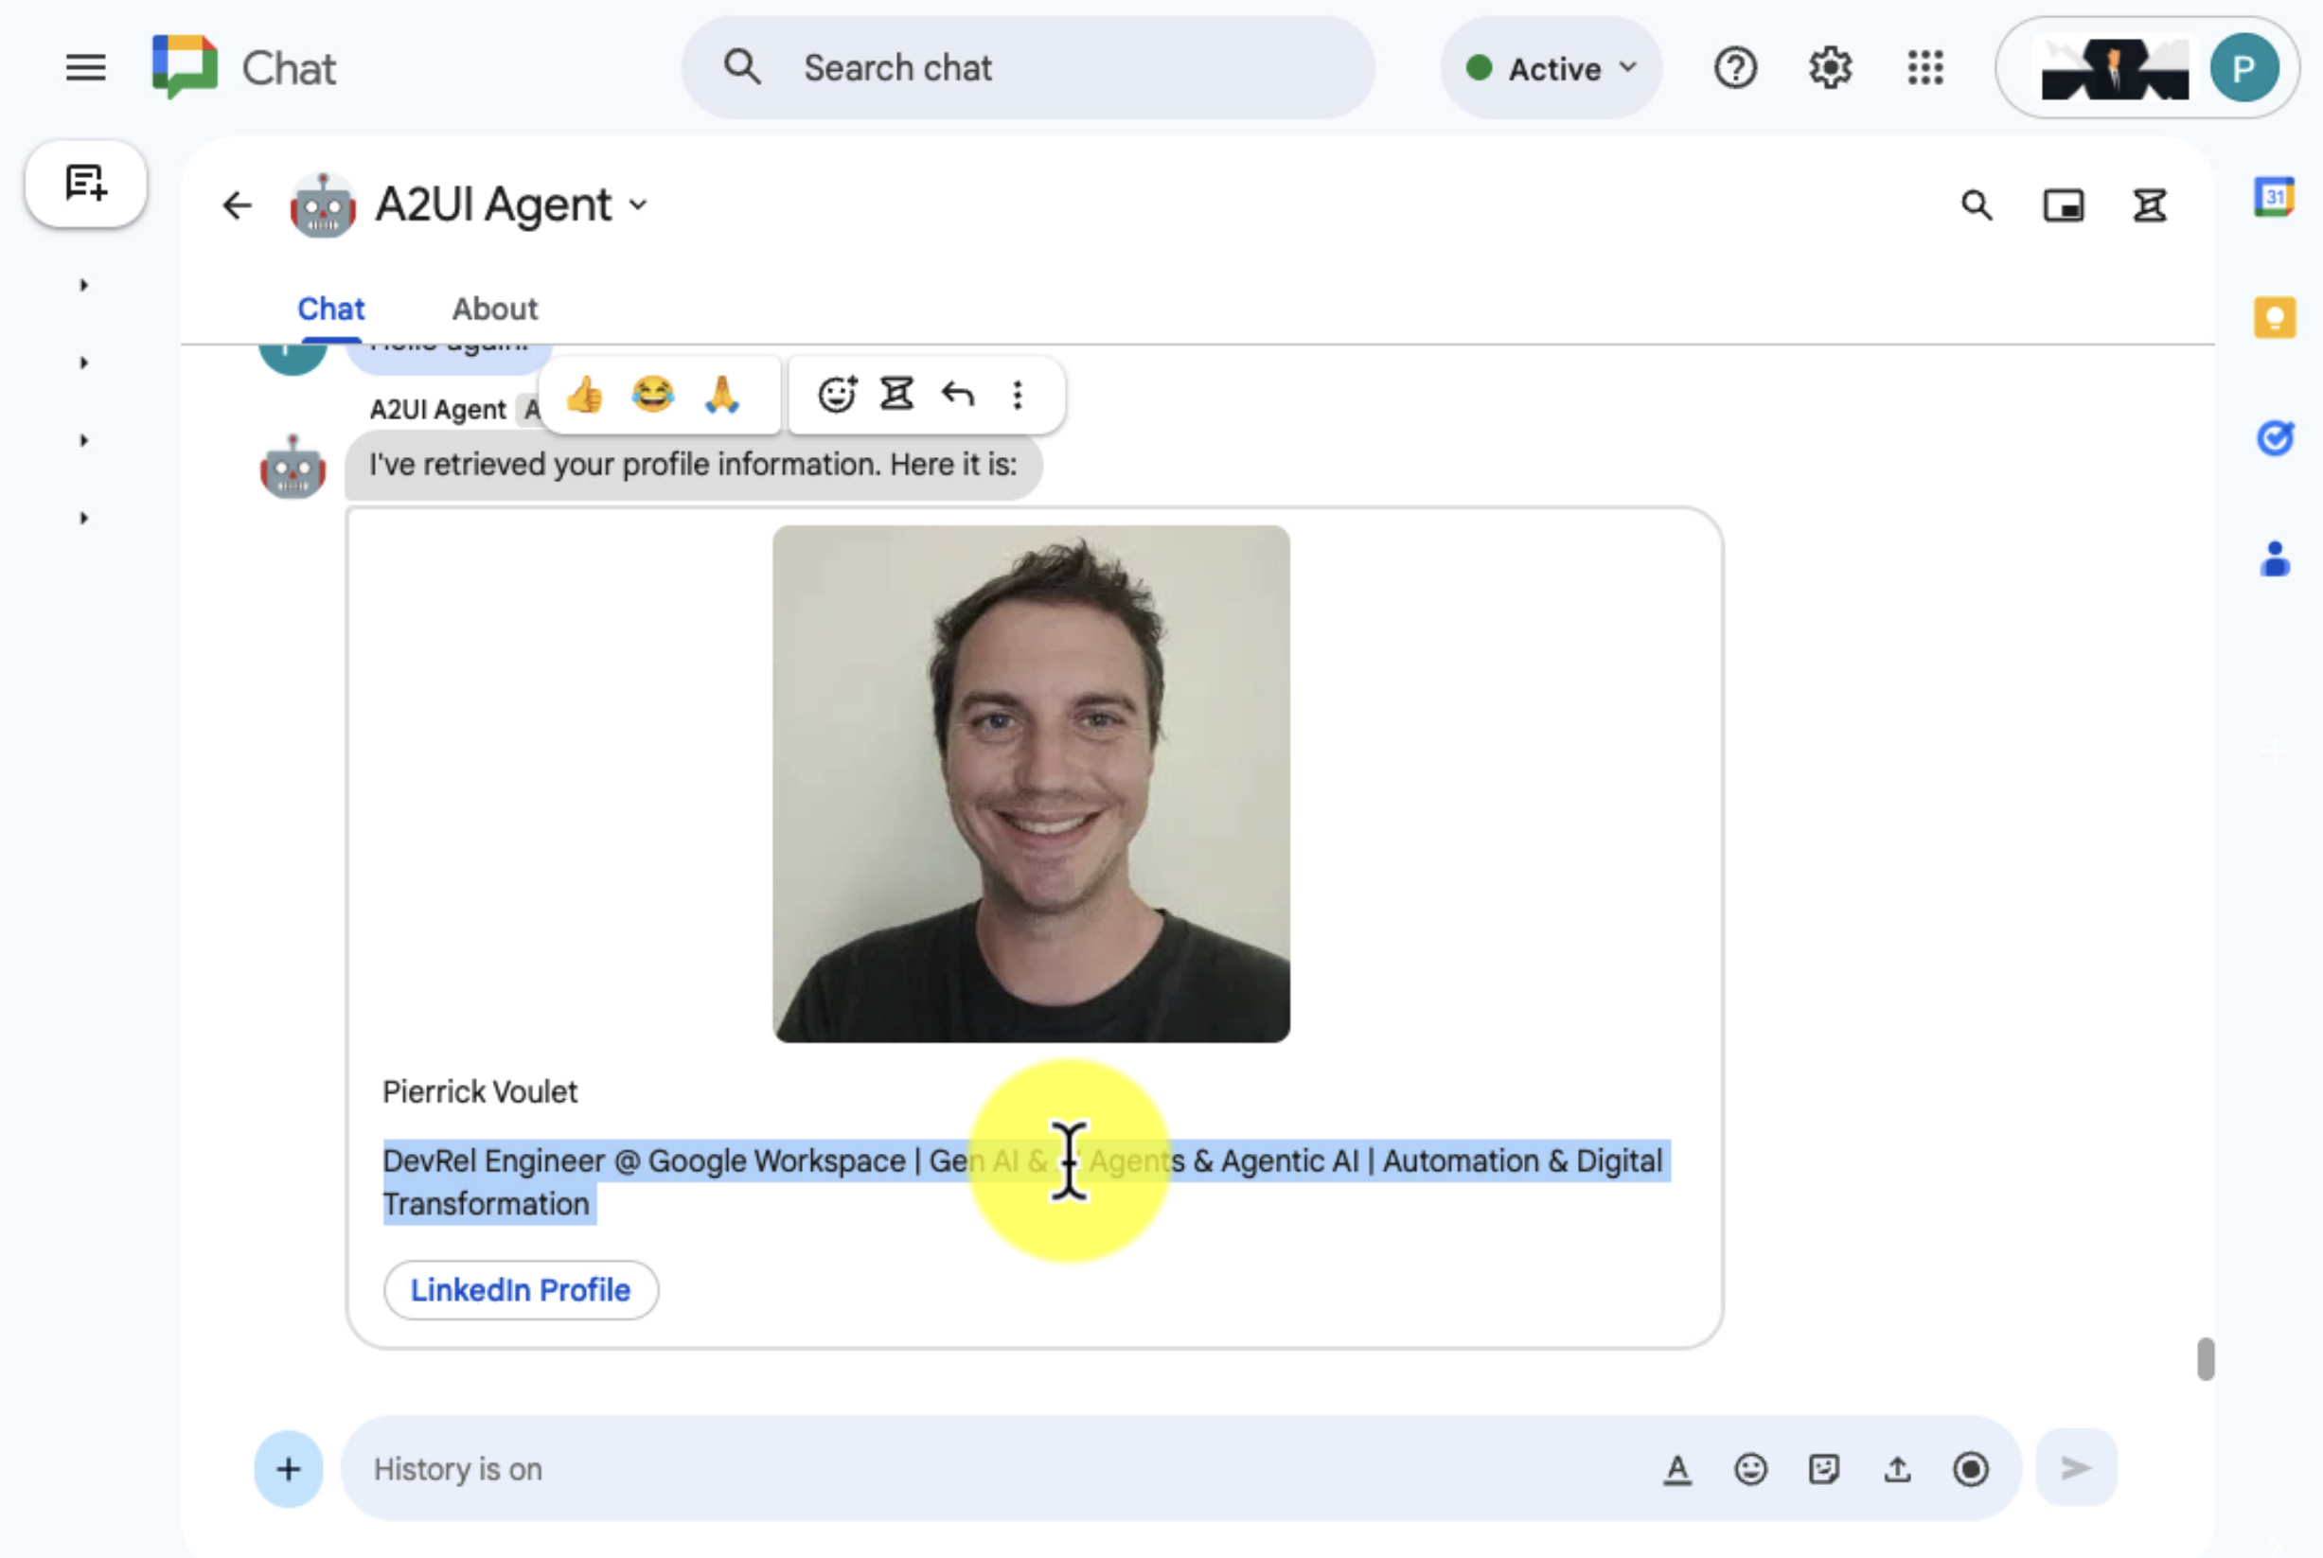The height and width of the screenshot is (1558, 2323).
Task: Open text formatting with the underlined A icon
Action: pyautogui.click(x=1677, y=1470)
